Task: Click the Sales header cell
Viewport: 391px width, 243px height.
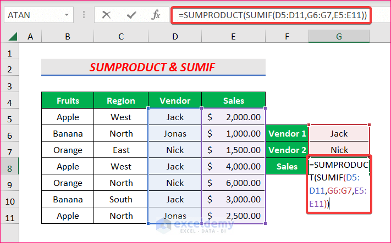Action: (233, 100)
